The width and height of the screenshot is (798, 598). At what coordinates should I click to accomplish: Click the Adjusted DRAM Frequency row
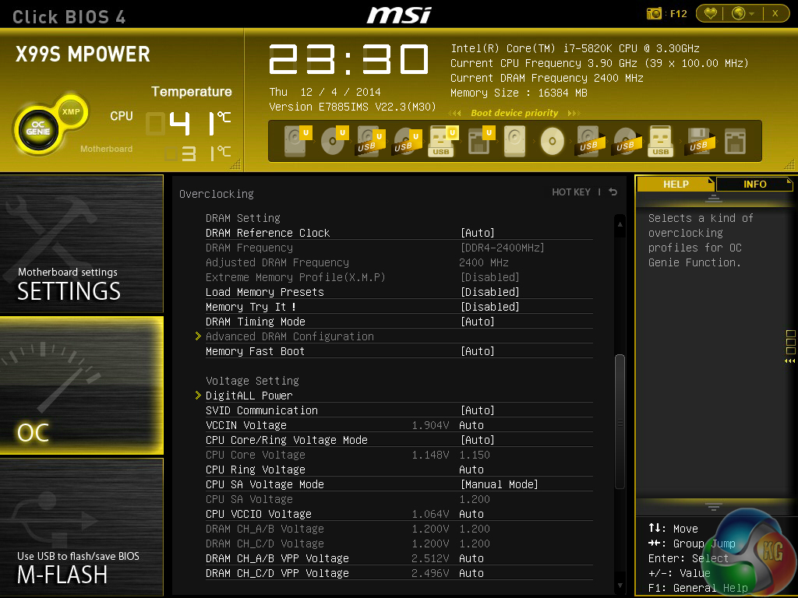point(399,262)
